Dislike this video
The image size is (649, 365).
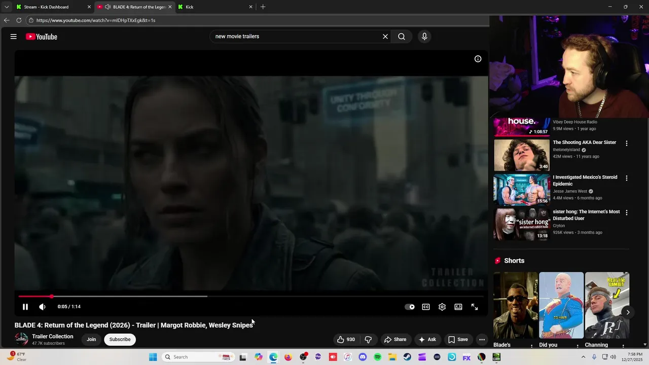tap(369, 340)
